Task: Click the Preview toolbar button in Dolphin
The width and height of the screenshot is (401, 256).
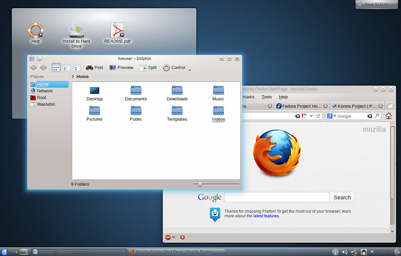Action: [121, 68]
